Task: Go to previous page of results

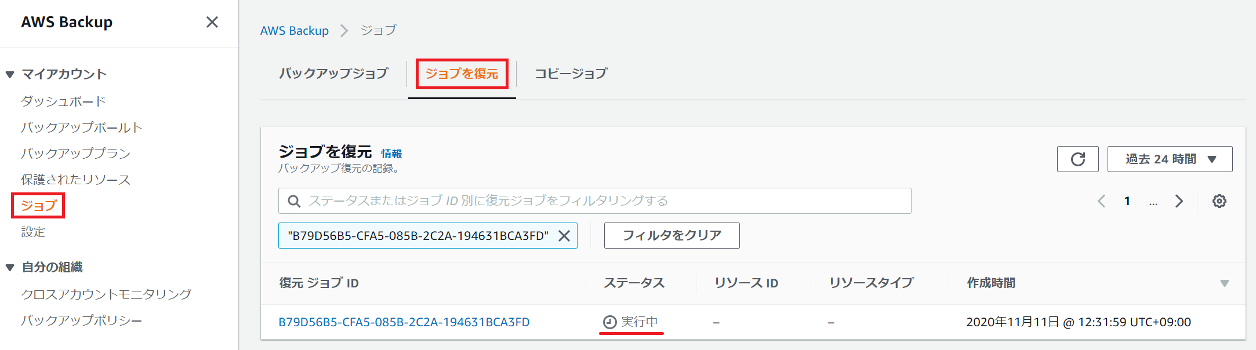Action: tap(1101, 201)
